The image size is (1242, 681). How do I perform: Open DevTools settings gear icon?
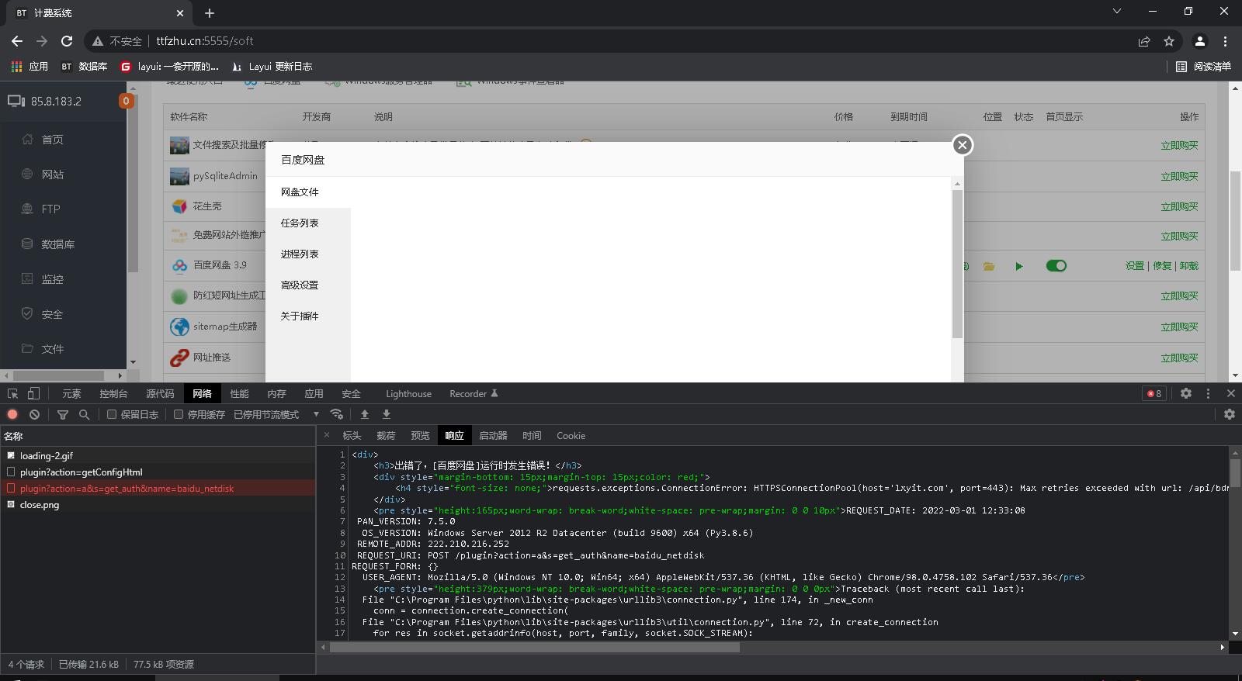click(1186, 393)
